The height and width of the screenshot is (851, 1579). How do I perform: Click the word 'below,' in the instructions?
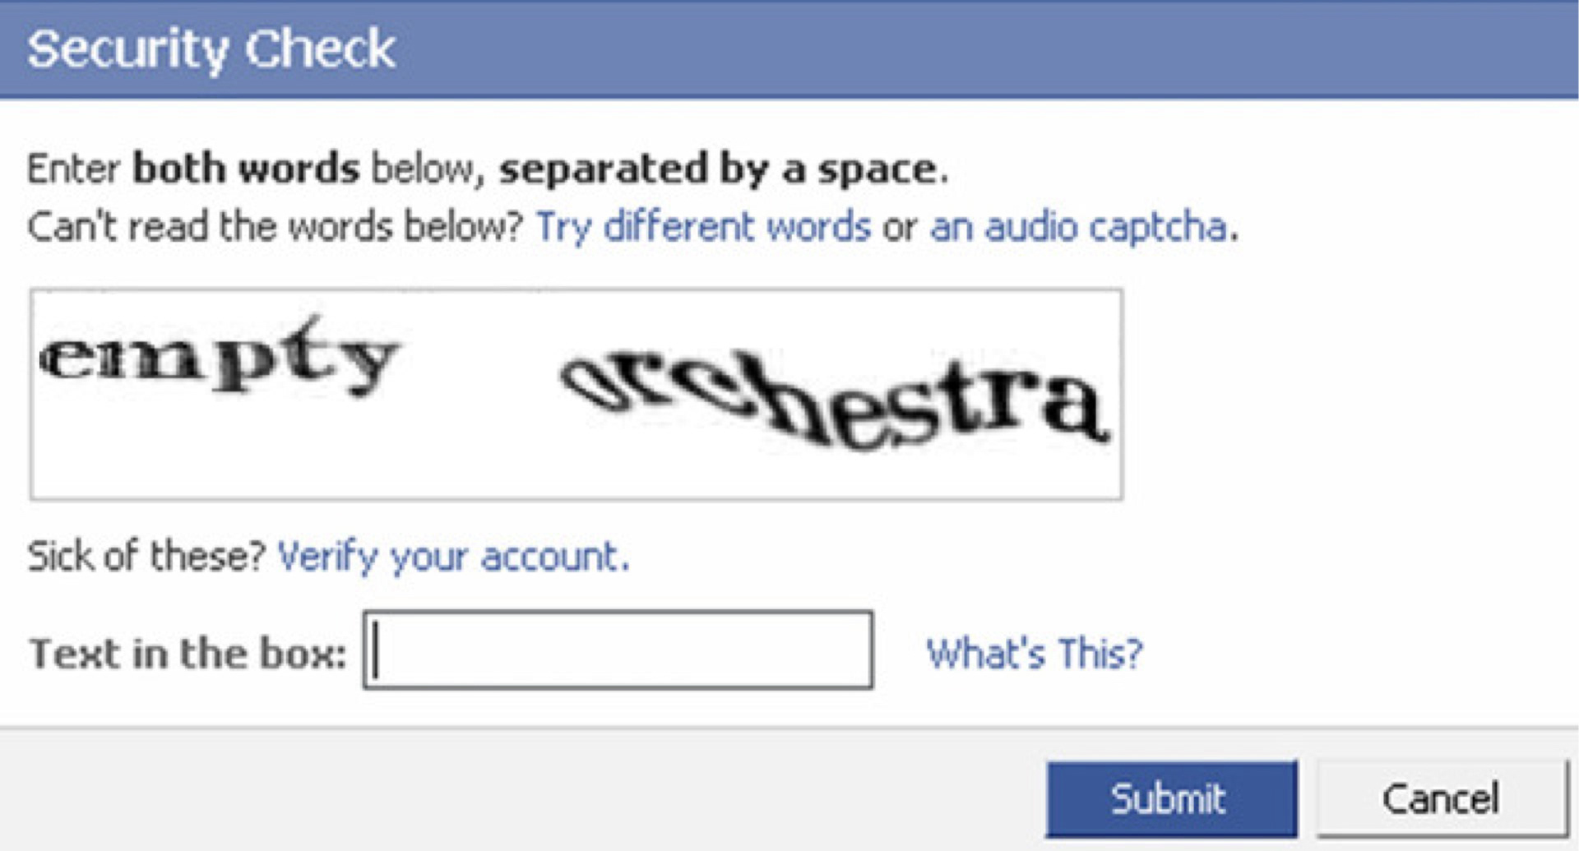pyautogui.click(x=424, y=169)
